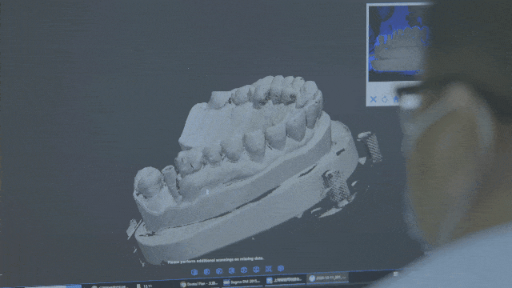
Task: Switch to the Segma DM 2015 taskbar item
Action: coord(242,282)
